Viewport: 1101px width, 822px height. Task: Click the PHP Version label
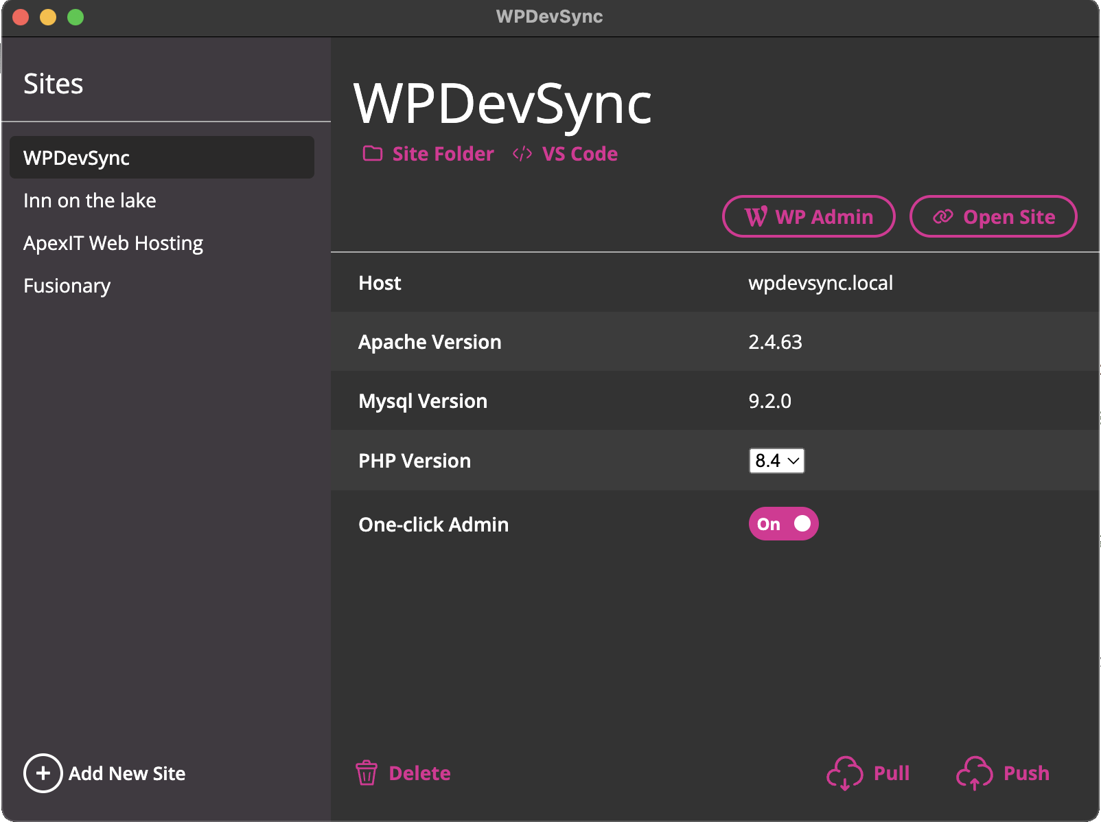[x=415, y=461]
